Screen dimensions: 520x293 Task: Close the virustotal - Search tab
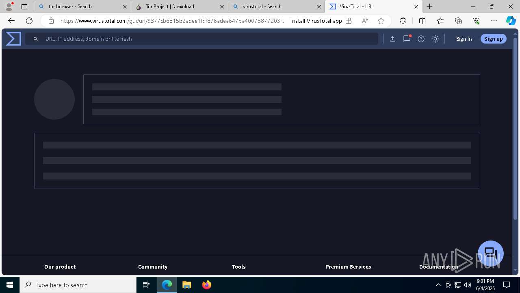(319, 7)
